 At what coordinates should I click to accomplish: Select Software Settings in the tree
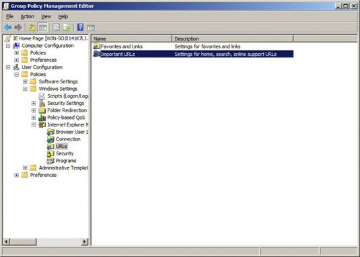tap(59, 81)
